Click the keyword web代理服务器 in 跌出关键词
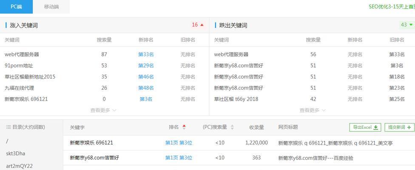The height and width of the screenshot is (170, 415). [231, 54]
